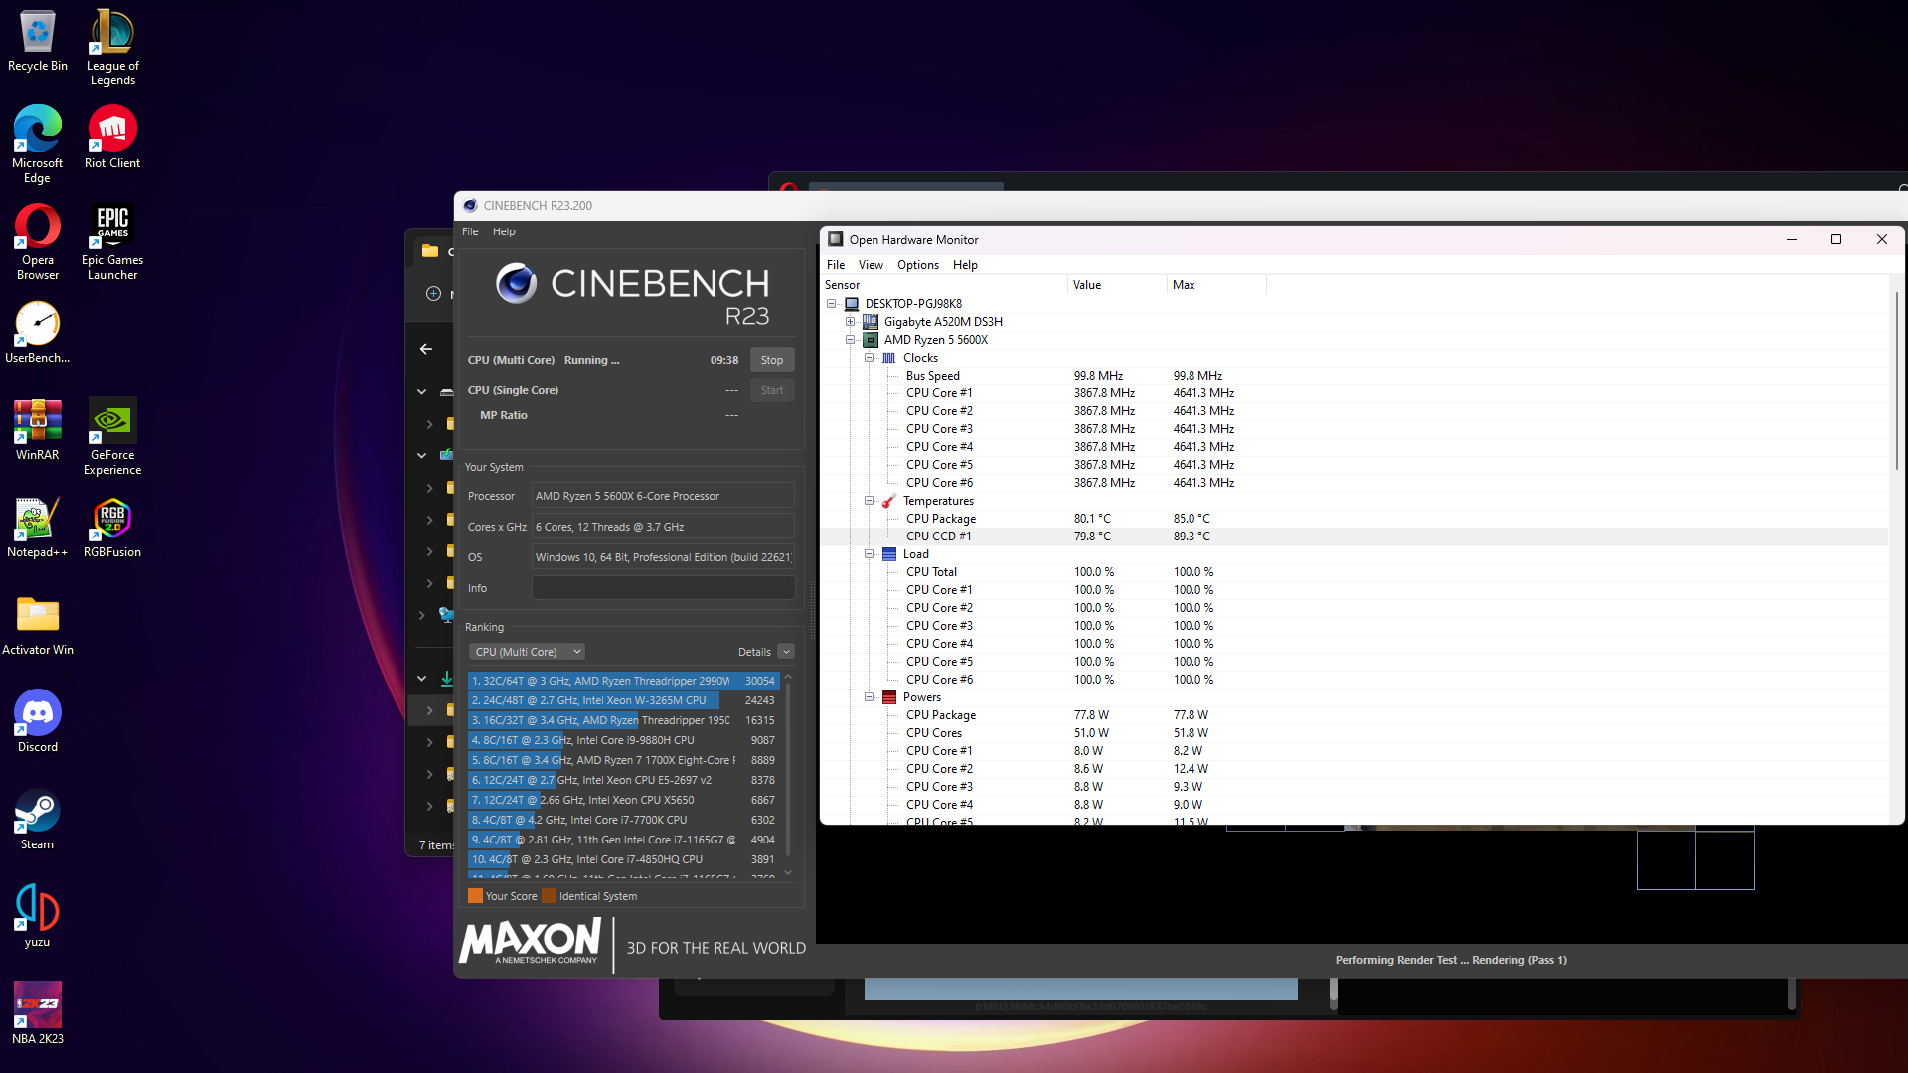Open Epic Games Launcher shortcut
Viewport: 1908px width, 1073px height.
[112, 241]
